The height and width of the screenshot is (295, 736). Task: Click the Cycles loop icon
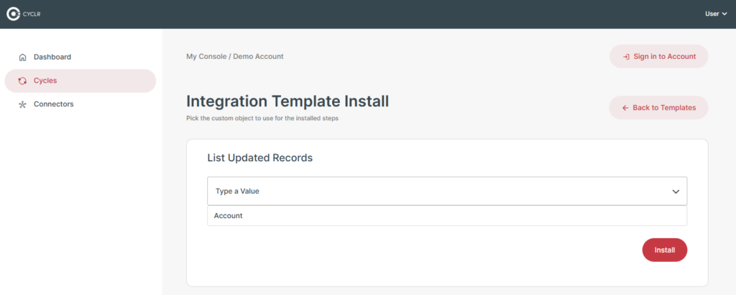pyautogui.click(x=22, y=81)
